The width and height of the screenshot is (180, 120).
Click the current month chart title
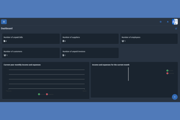(110, 64)
